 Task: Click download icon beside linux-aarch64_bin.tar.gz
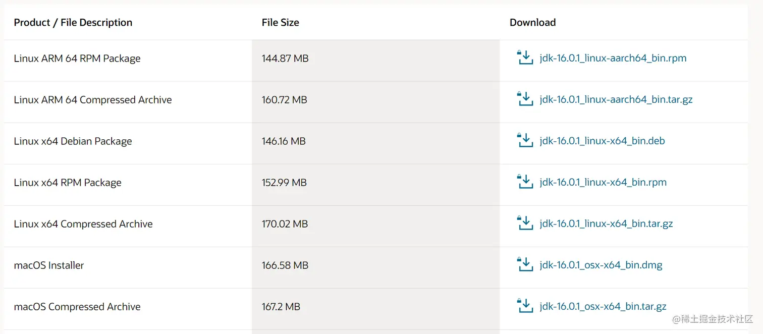pyautogui.click(x=525, y=99)
